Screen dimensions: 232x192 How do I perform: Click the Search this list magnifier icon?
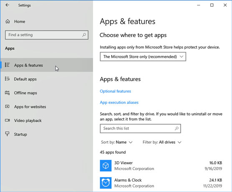tap(177, 128)
